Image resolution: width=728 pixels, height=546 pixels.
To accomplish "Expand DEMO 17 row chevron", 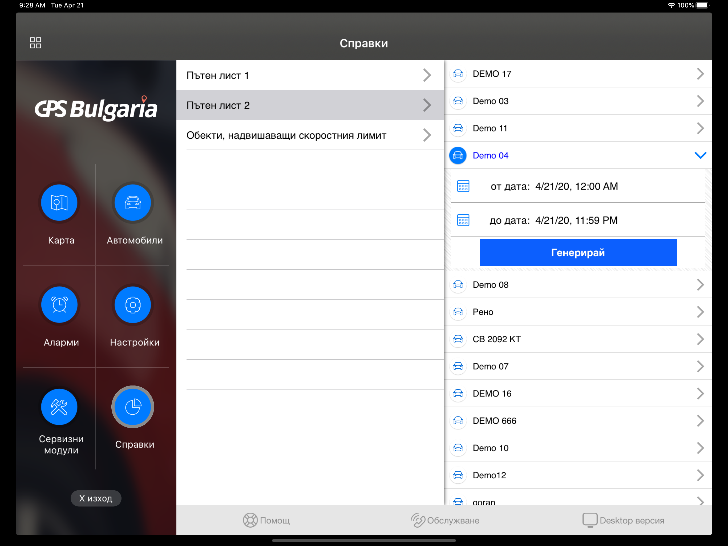I will (x=700, y=74).
